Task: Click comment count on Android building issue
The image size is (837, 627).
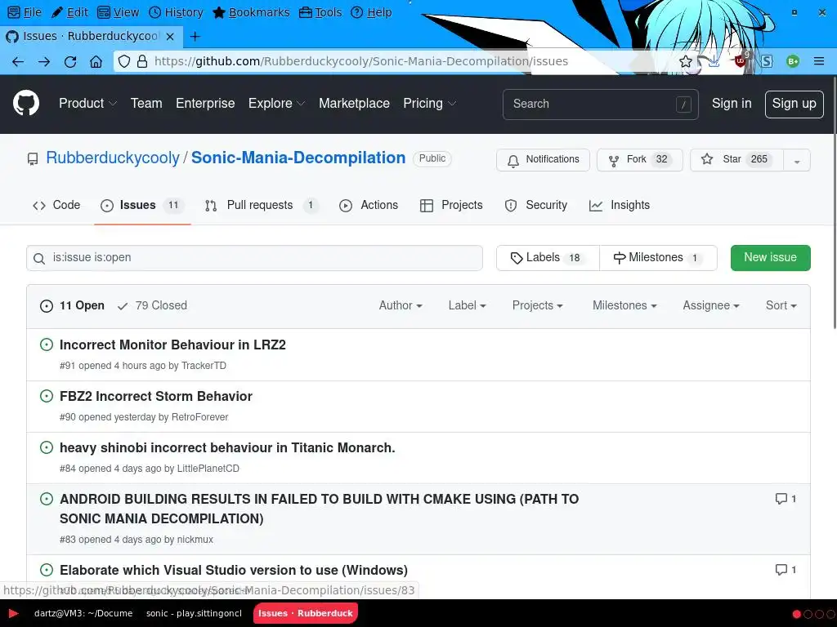Action: (786, 499)
